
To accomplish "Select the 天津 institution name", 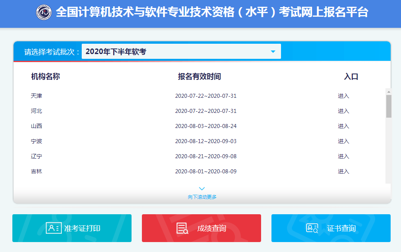I will (x=36, y=96).
